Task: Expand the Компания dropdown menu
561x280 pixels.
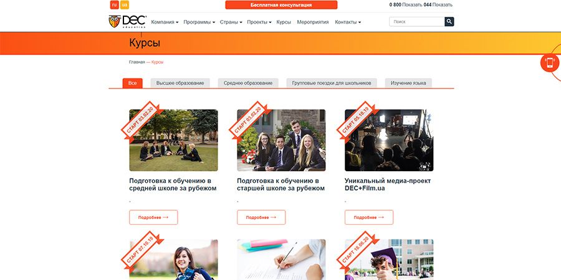Action: [165, 22]
